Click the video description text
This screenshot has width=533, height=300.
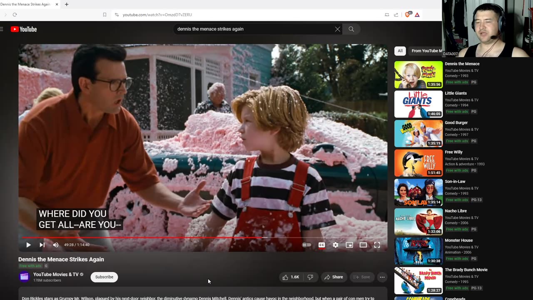(x=198, y=298)
